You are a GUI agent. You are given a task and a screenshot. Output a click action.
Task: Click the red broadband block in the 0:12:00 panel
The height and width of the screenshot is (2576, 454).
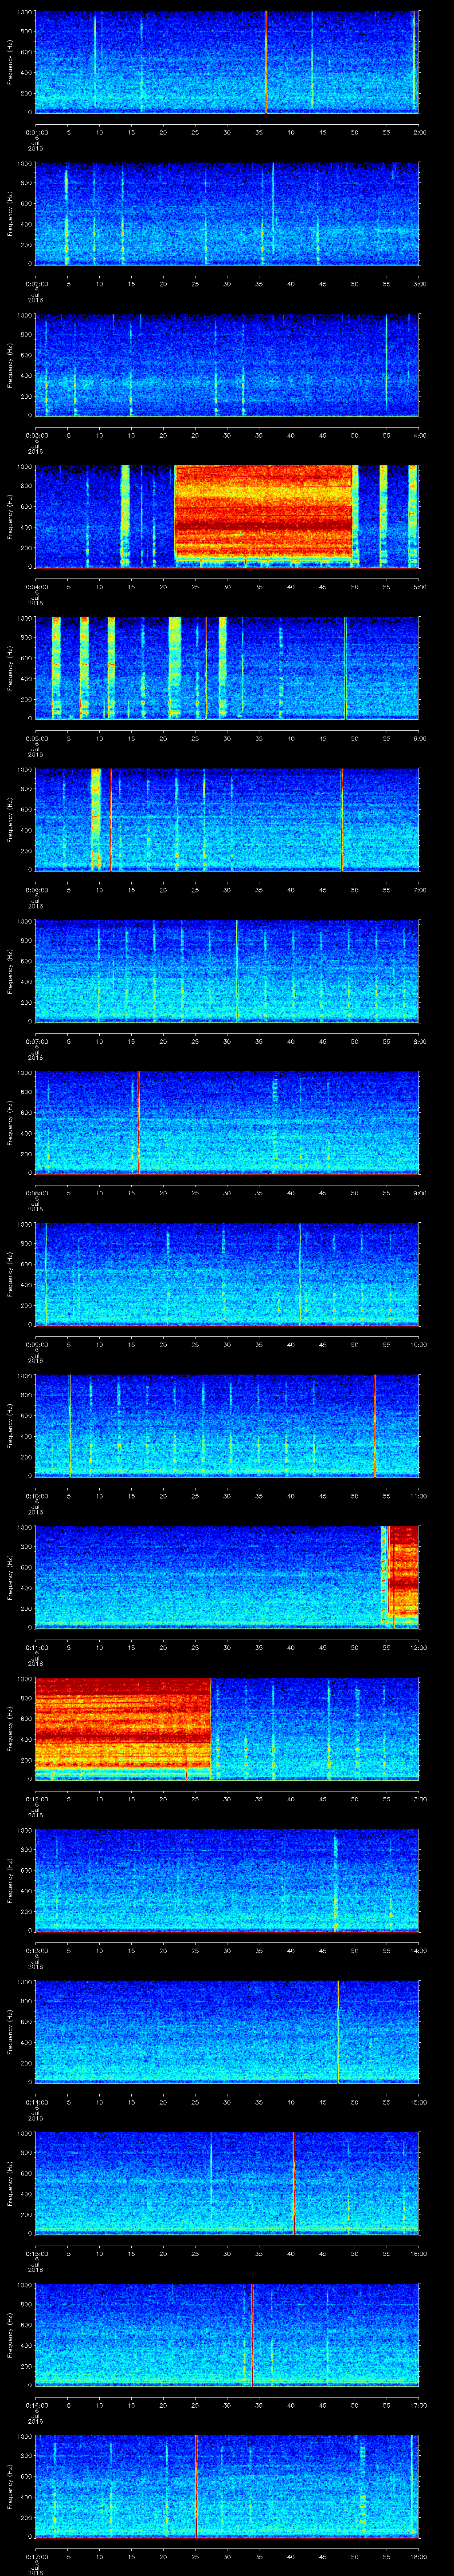pyautogui.click(x=123, y=1723)
